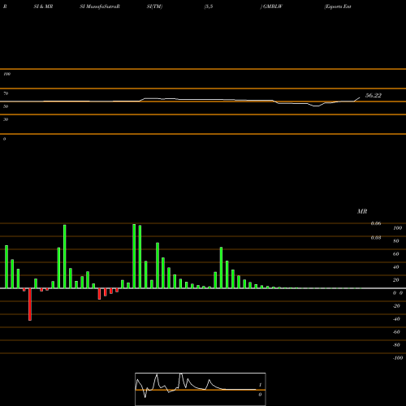Click the -20 label on MR right axis
The width and height of the screenshot is (406, 406).
coord(396,306)
